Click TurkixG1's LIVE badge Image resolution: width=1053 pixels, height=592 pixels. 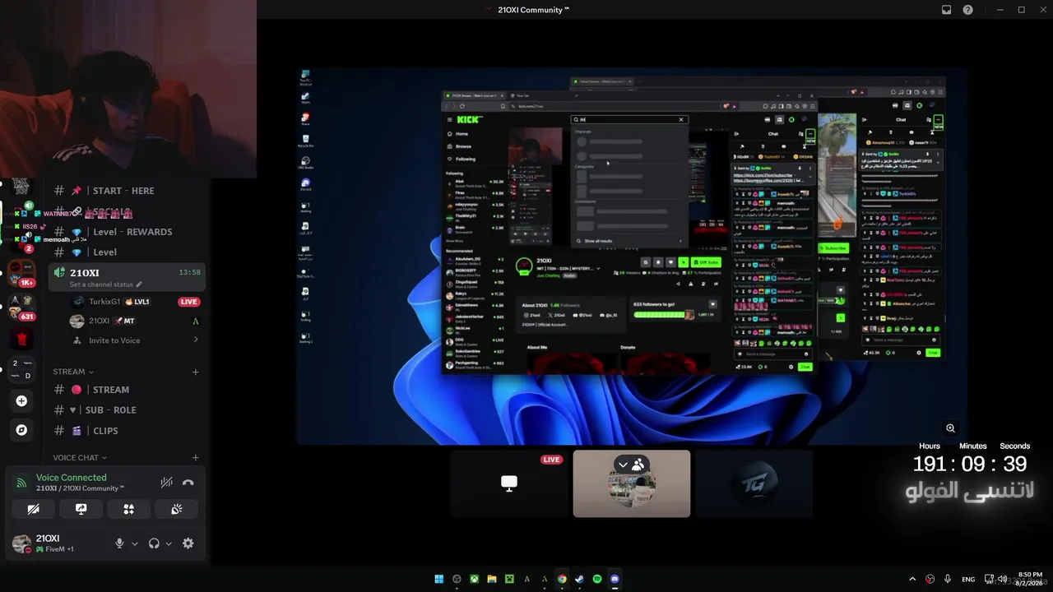point(189,302)
